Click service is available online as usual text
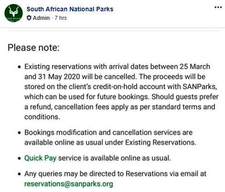 point(114,158)
